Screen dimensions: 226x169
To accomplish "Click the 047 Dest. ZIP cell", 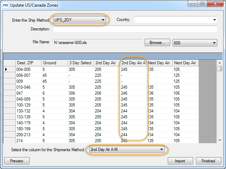I will (28, 93).
